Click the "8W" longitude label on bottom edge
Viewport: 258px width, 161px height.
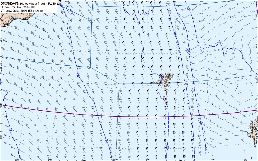[x=148, y=160]
